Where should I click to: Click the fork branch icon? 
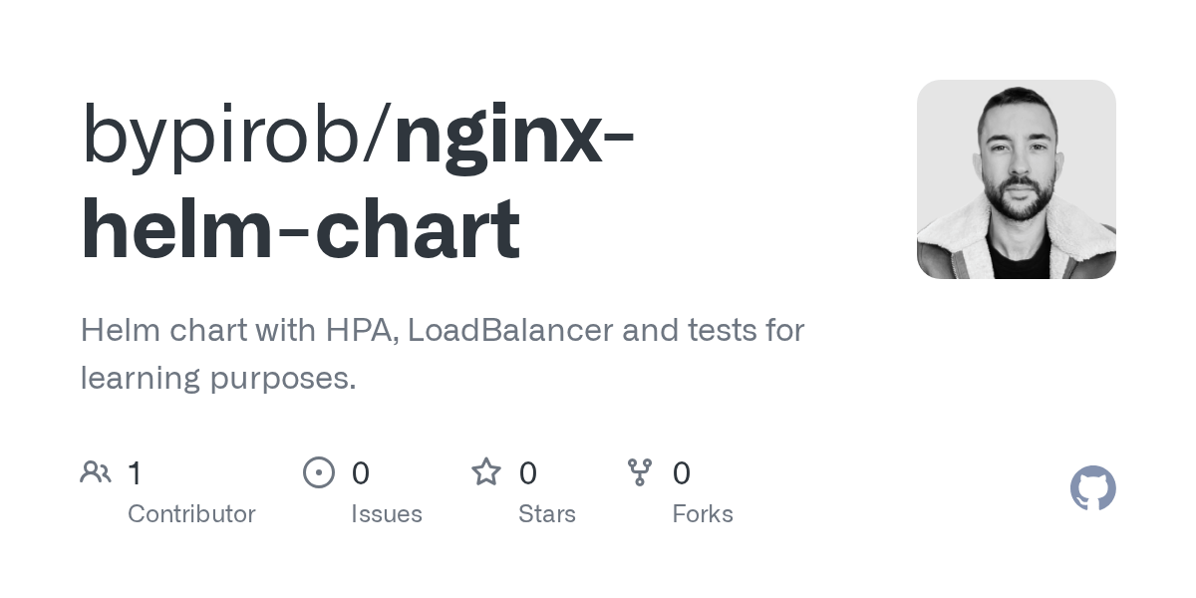point(640,472)
